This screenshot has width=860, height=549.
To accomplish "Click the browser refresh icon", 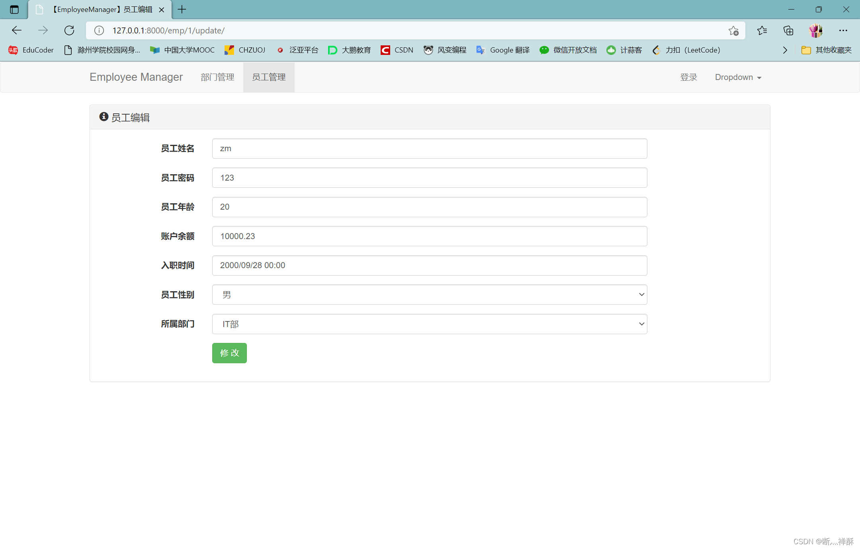I will tap(69, 30).
